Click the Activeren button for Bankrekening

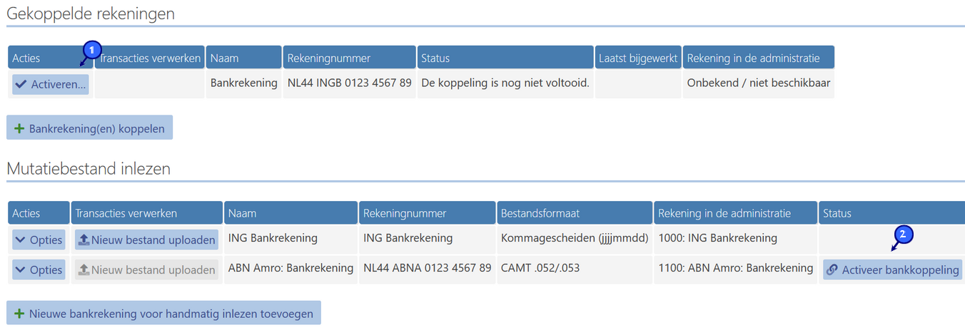[x=50, y=84]
